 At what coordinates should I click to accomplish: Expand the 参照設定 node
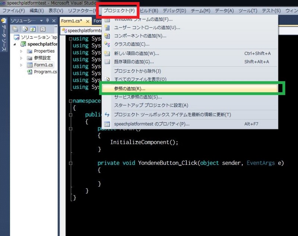point(21,58)
